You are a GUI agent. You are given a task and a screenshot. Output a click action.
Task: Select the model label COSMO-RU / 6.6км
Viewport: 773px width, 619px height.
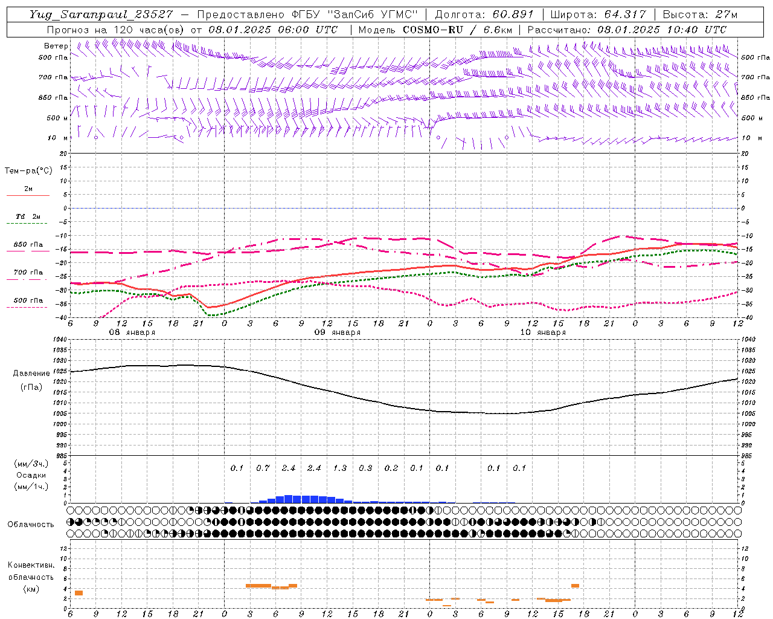pos(457,30)
